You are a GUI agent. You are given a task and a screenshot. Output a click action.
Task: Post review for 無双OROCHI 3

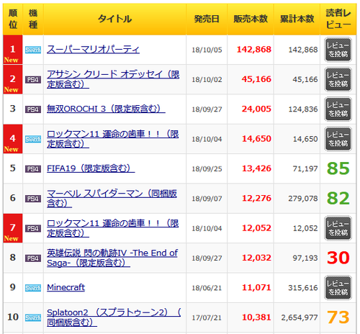[338, 109]
